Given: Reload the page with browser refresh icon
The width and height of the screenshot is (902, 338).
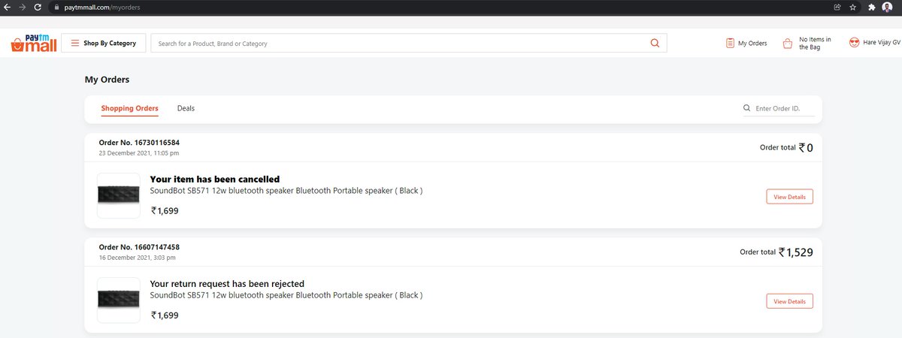Looking at the screenshot, I should coord(38,7).
